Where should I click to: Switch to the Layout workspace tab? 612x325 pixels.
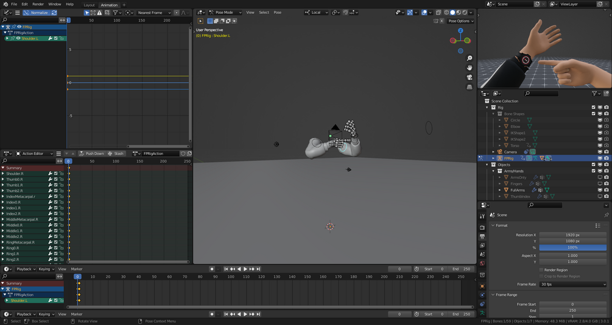[89, 5]
